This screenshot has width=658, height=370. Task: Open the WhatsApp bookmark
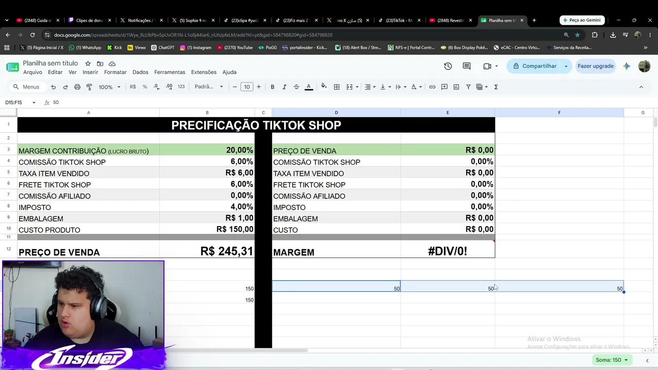click(85, 47)
